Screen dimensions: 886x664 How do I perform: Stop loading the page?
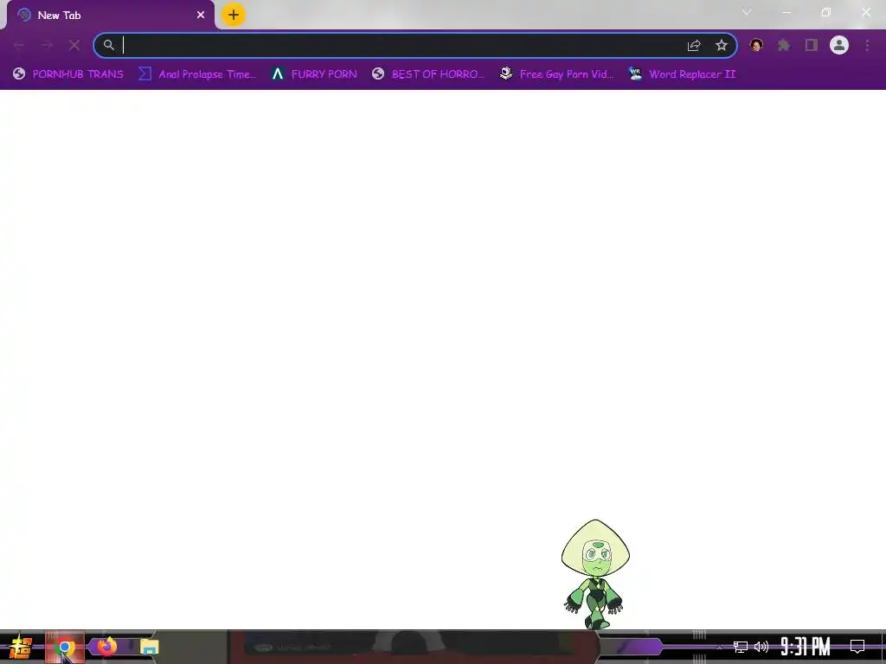pyautogui.click(x=74, y=45)
